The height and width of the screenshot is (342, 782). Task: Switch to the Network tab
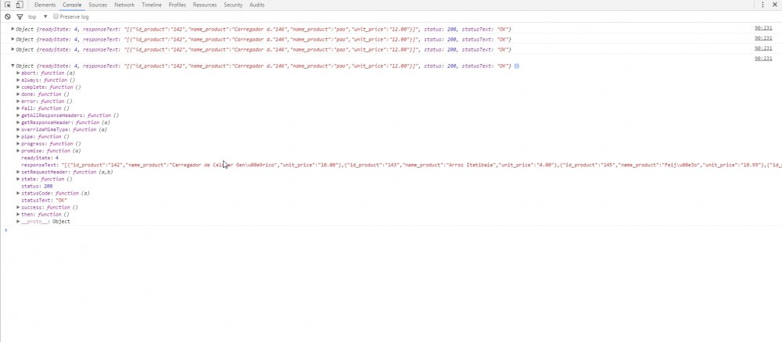(124, 5)
